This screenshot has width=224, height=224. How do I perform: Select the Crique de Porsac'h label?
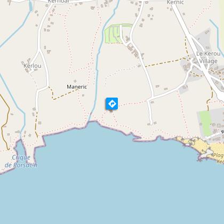point(21,161)
